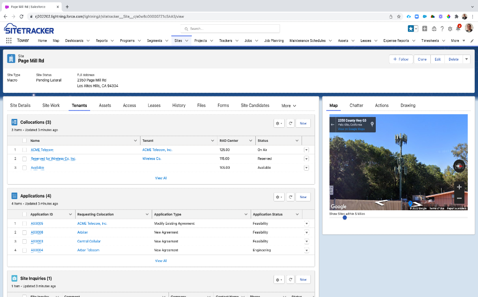Open row actions for Available collocation
478x297 pixels.
306,168
